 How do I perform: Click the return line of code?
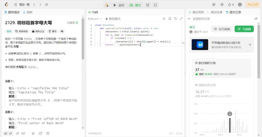point(123,45)
